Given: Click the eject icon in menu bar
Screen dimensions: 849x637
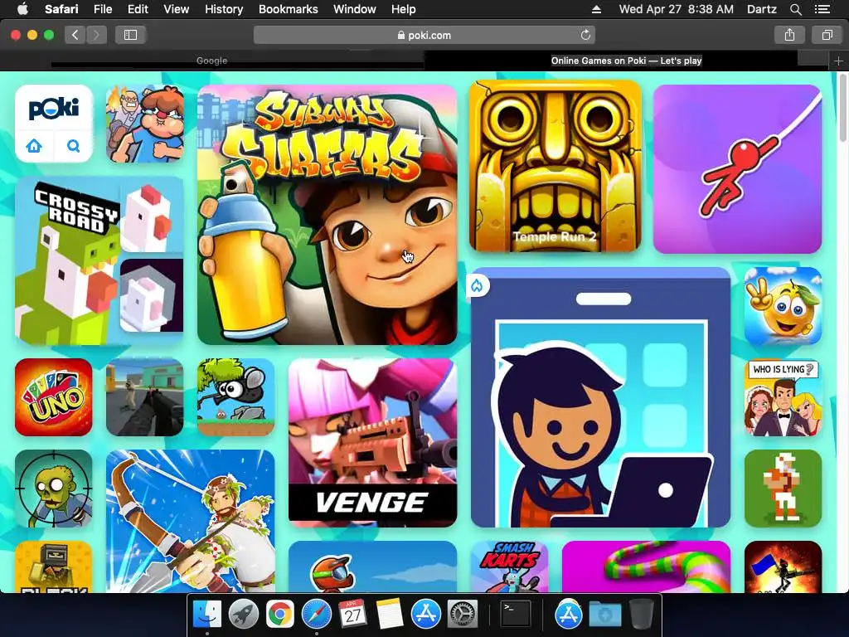Looking at the screenshot, I should tap(596, 9).
